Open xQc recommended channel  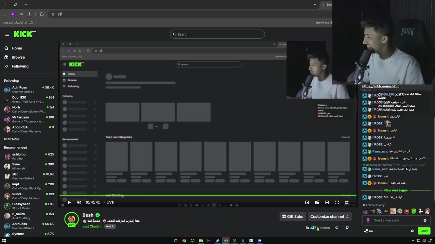[x=29, y=176]
